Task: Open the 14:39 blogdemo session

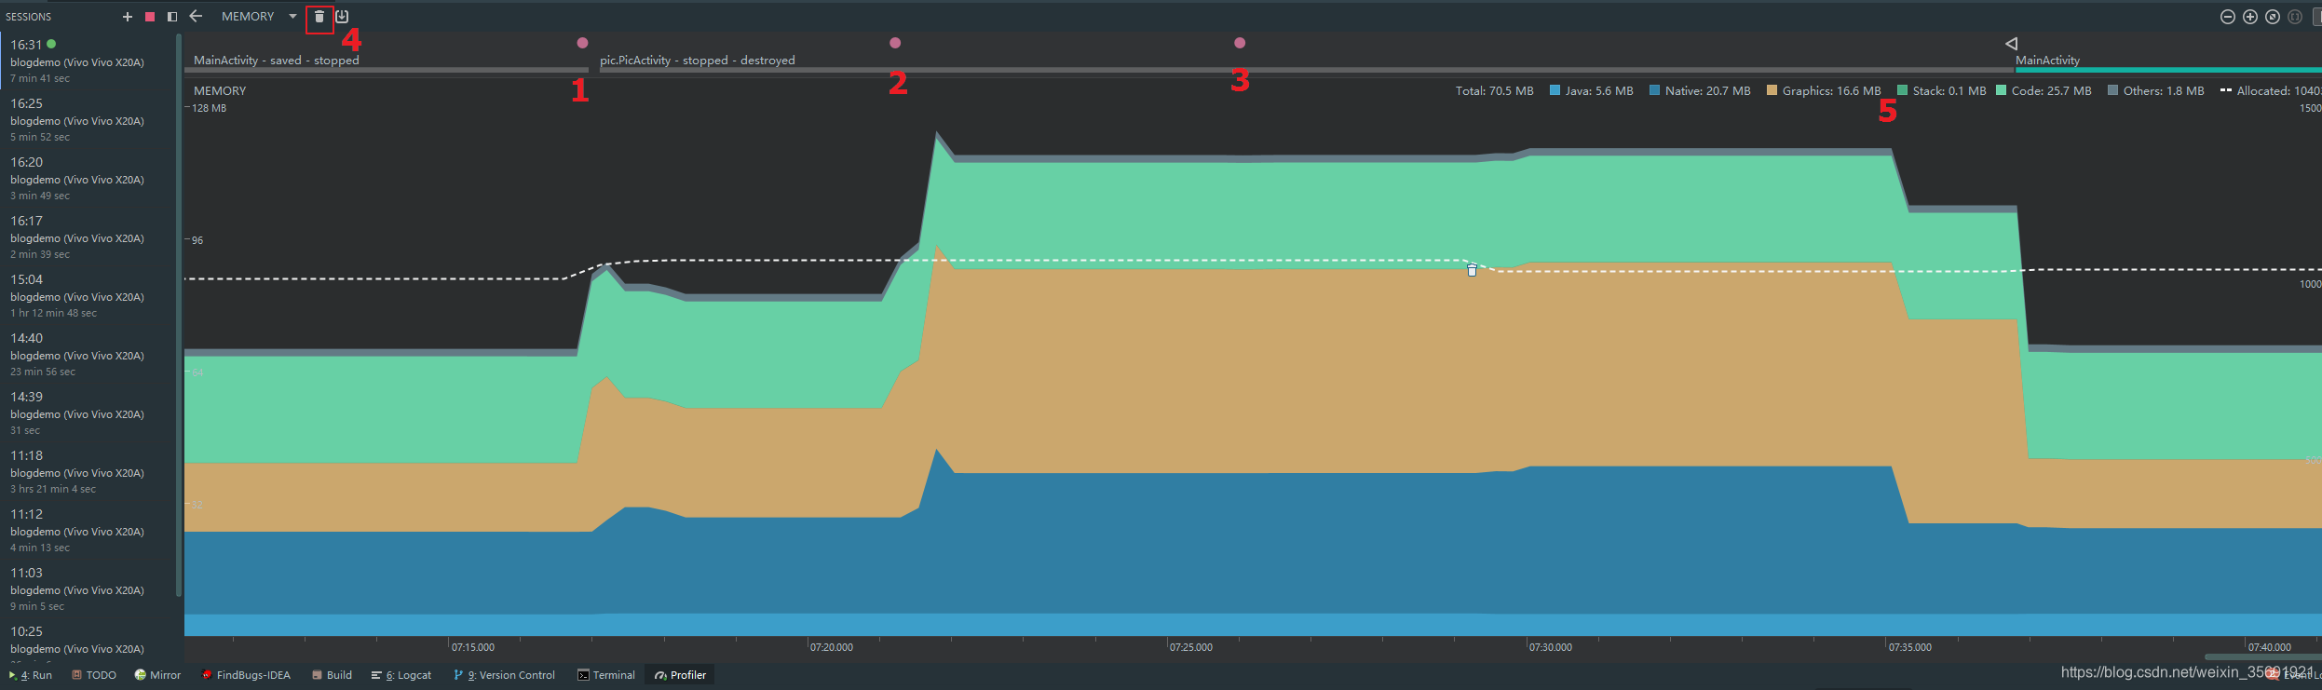Action: (88, 413)
